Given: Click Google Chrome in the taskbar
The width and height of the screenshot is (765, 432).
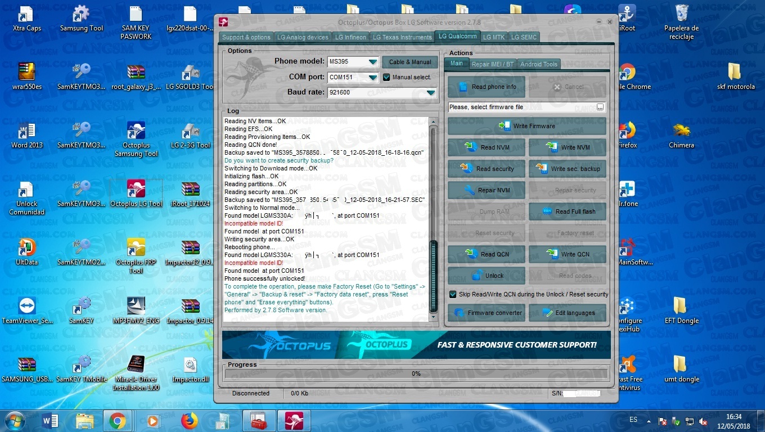Looking at the screenshot, I should (x=117, y=421).
